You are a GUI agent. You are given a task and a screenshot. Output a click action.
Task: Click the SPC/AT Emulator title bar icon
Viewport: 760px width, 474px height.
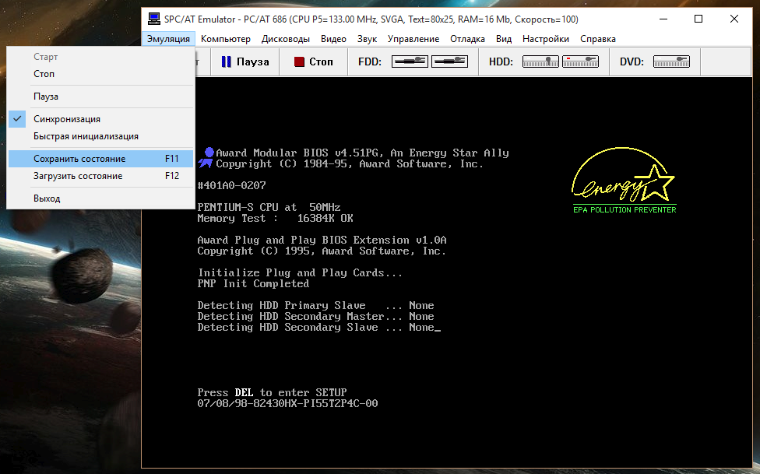click(154, 19)
